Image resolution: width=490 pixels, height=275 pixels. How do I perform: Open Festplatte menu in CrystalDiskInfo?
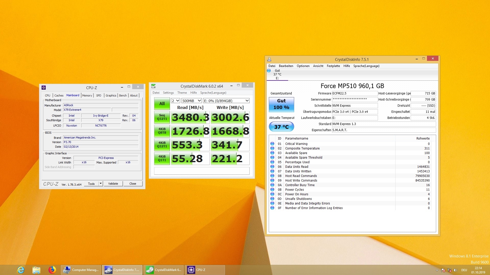pyautogui.click(x=334, y=66)
